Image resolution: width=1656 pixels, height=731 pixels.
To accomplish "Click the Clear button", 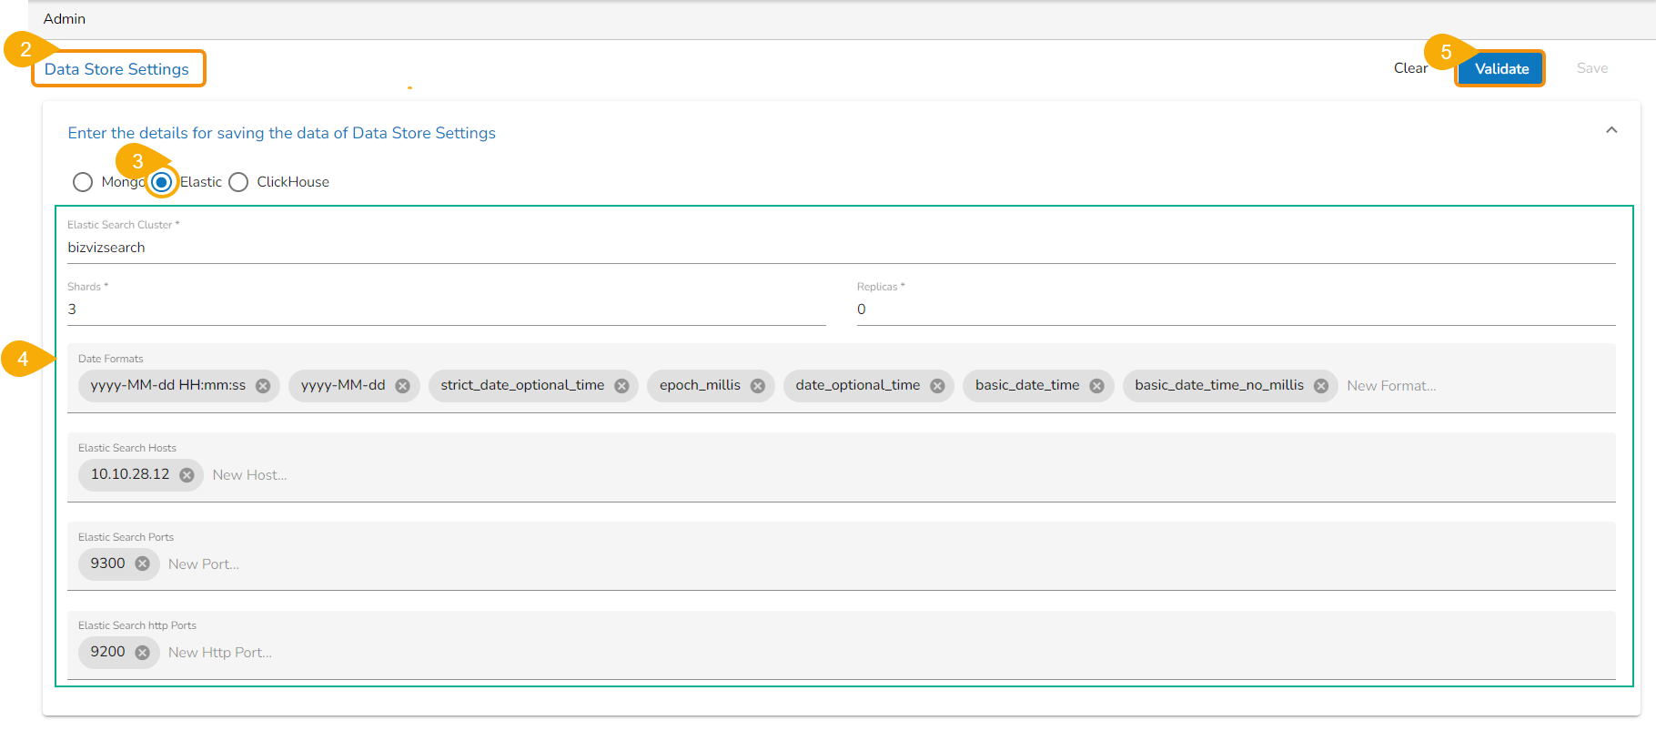I will [1409, 68].
